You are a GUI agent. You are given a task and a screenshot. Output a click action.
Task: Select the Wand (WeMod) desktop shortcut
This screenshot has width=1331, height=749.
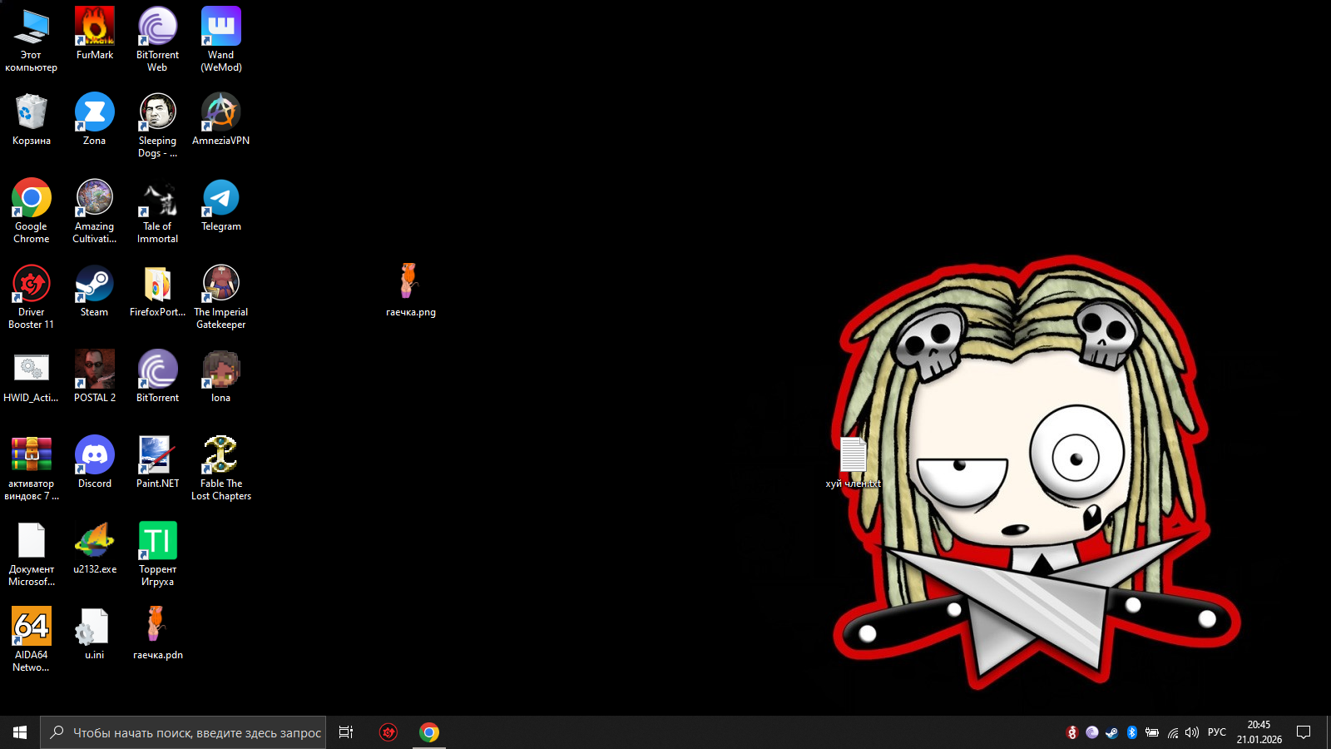point(221,39)
